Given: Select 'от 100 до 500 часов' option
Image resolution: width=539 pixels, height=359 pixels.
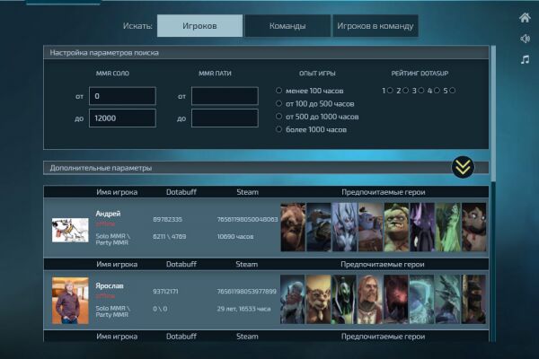Looking at the screenshot, I should pyautogui.click(x=278, y=103).
